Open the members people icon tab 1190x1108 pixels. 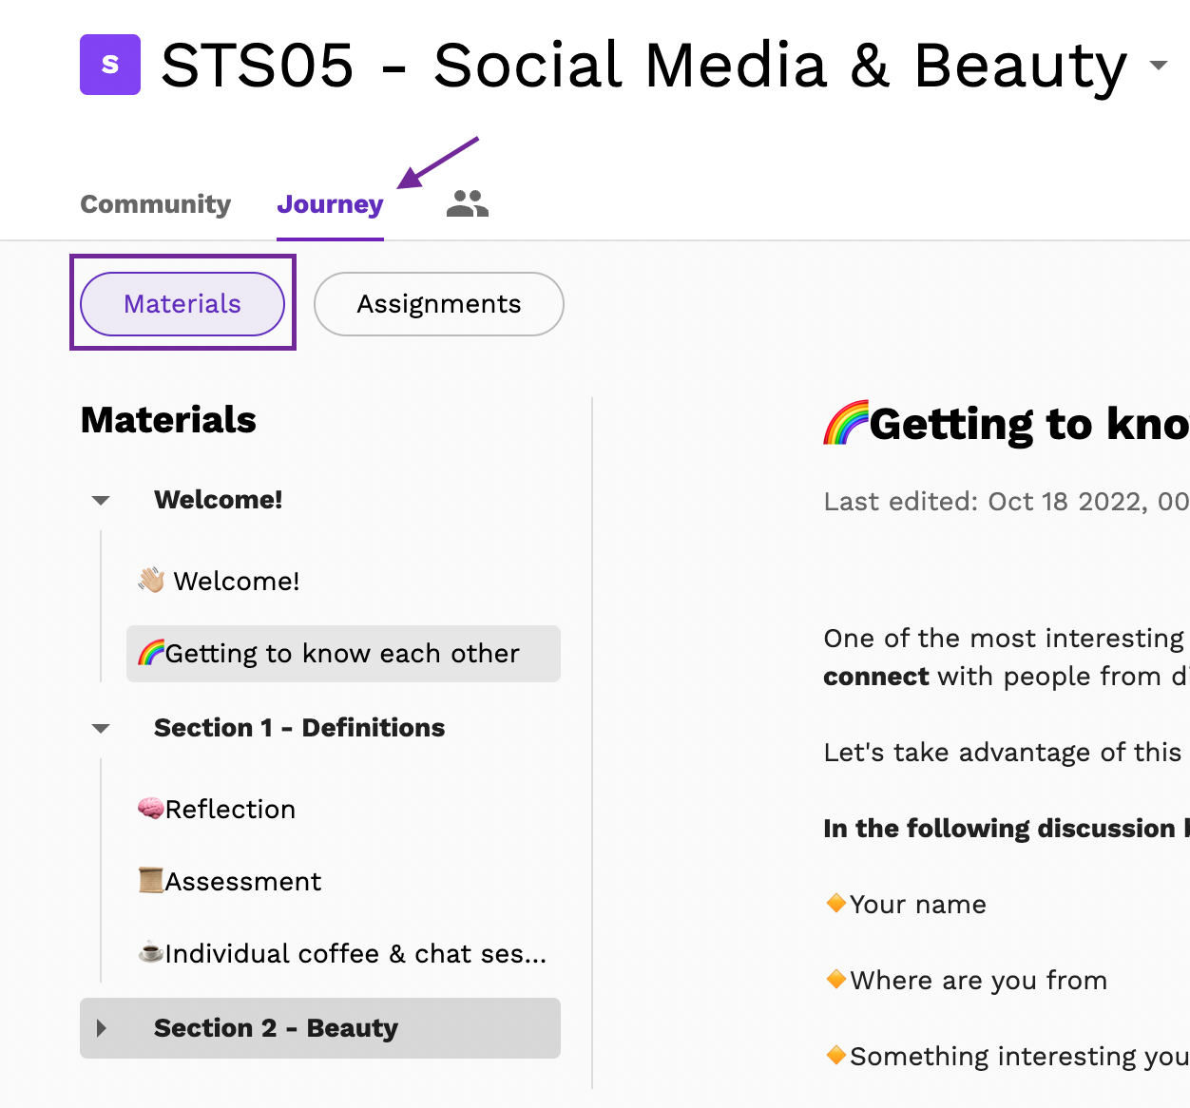468,203
